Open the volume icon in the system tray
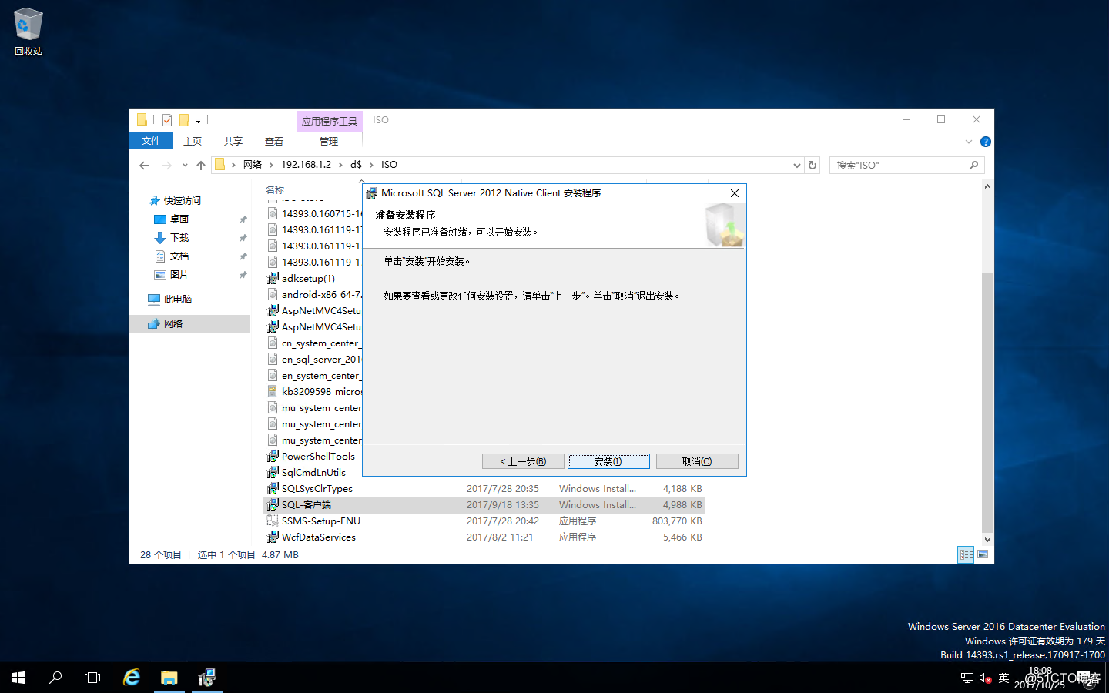Viewport: 1109px width, 693px height. 985,678
